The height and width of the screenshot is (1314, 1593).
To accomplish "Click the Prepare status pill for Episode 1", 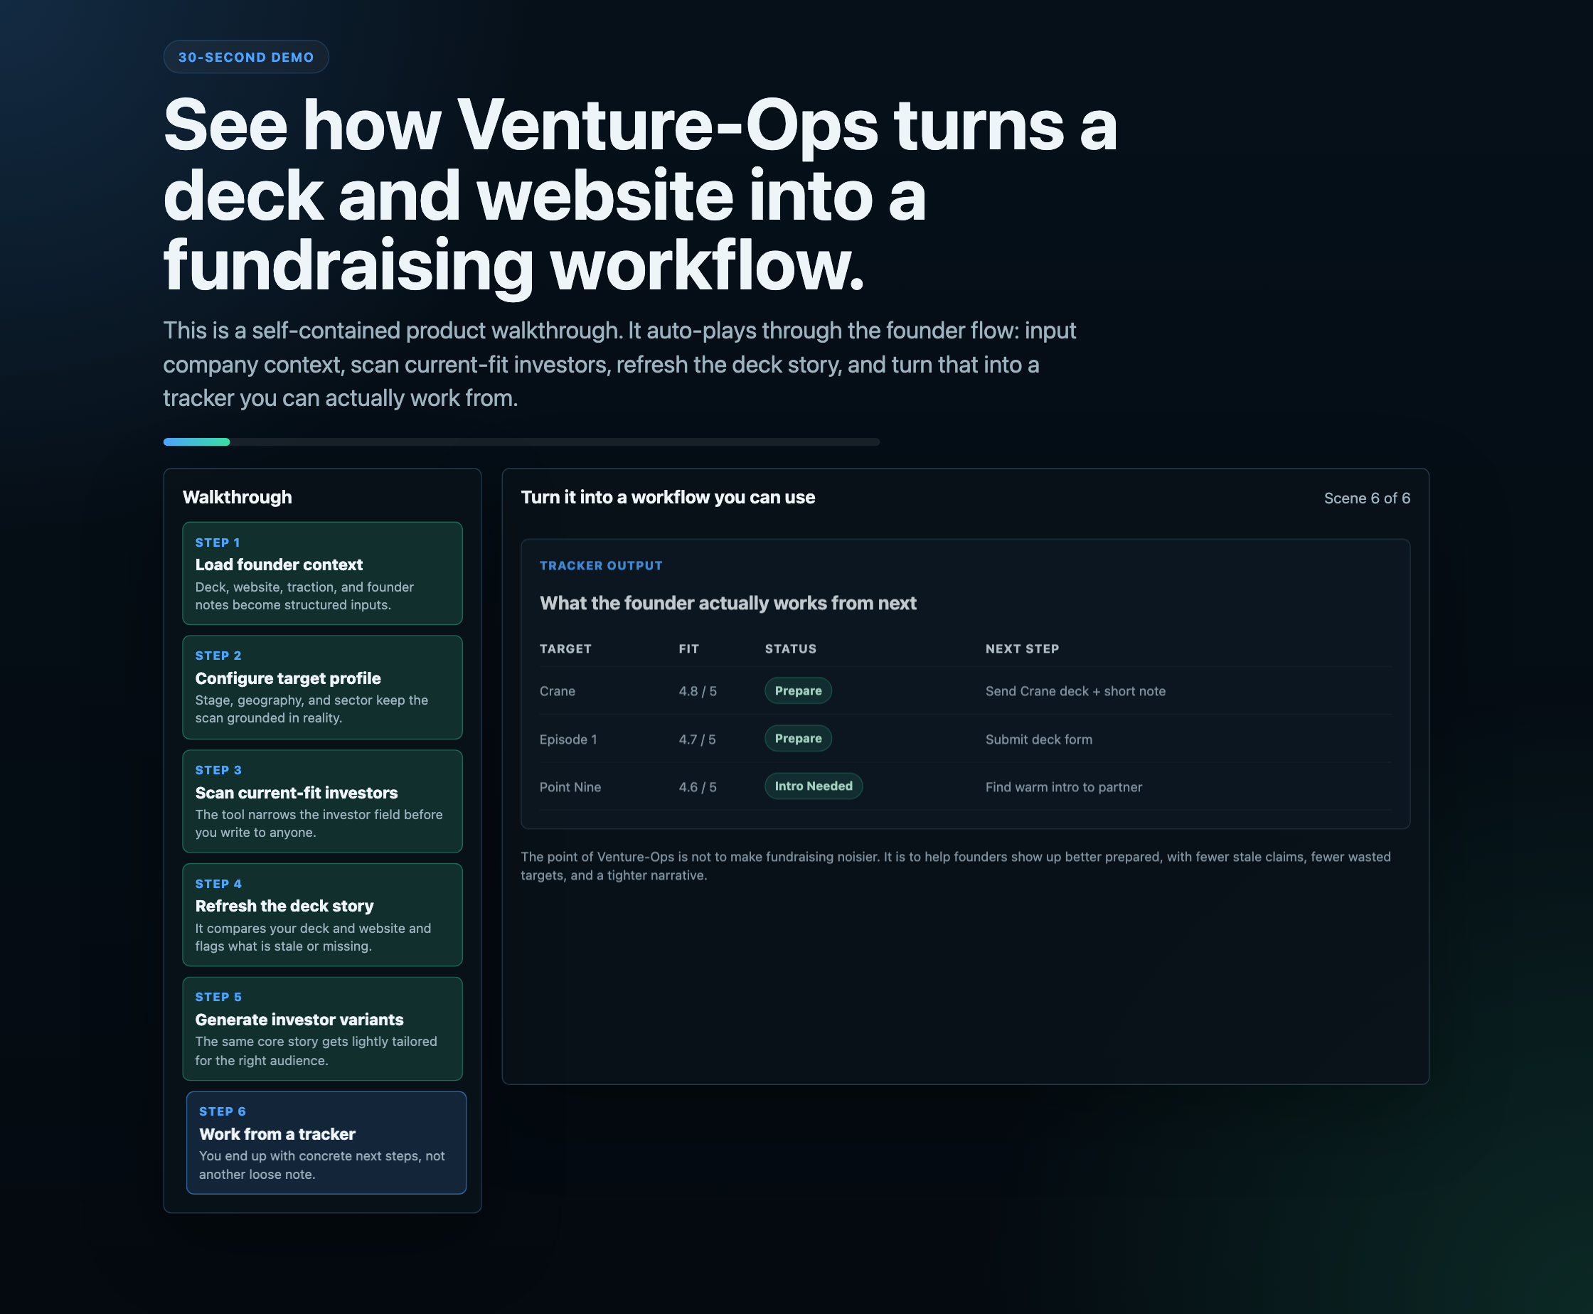I will pos(798,739).
